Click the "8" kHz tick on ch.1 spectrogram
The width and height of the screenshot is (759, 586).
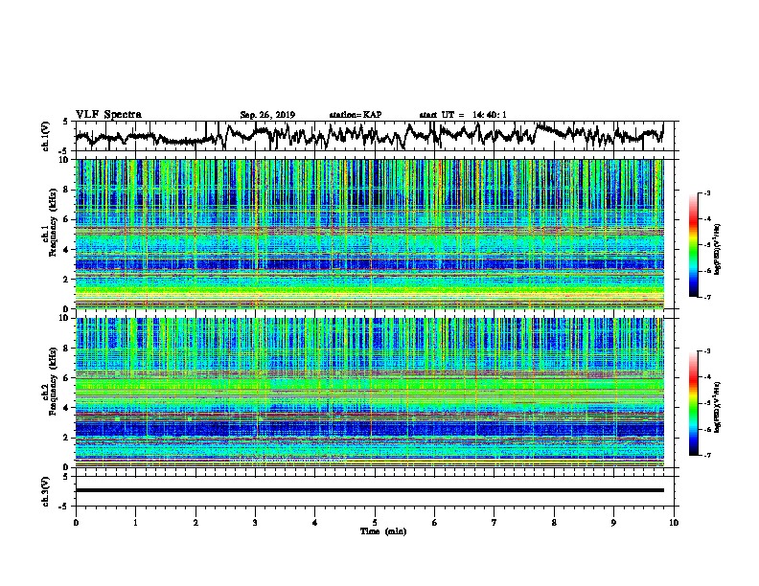pos(67,190)
